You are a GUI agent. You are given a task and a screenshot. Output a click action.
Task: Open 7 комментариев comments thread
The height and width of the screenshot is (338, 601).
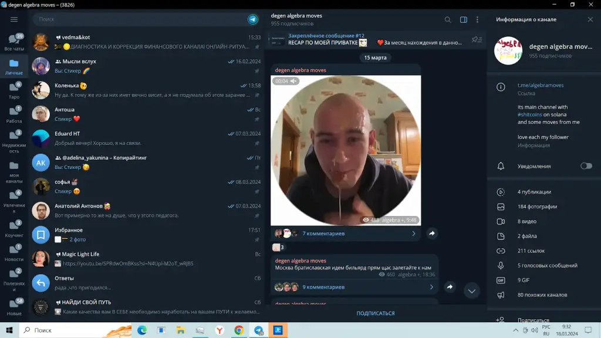[x=323, y=233]
